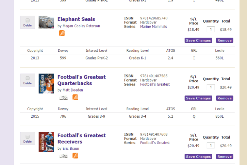Mark Football's Greatest Receivers for deletion
Screen dimensions: 247x165
(x=28, y=137)
